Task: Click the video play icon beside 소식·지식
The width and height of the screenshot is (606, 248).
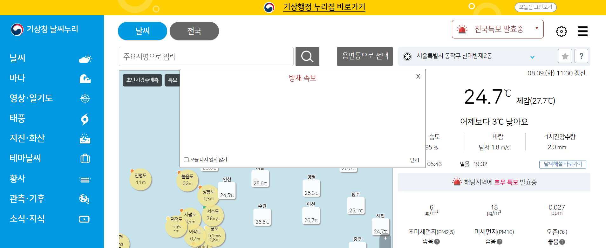Action: (x=84, y=219)
